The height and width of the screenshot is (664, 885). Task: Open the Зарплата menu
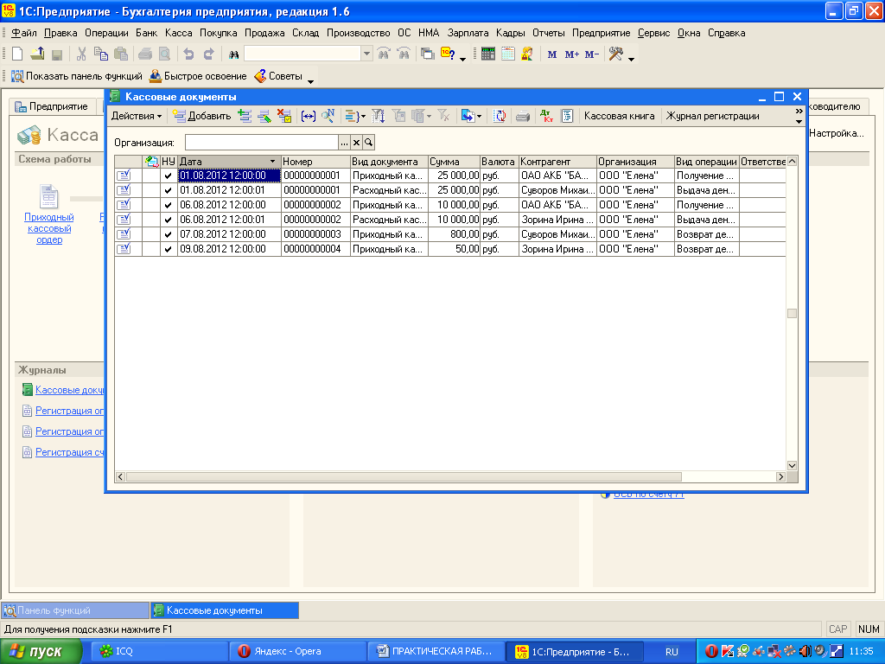click(x=468, y=33)
